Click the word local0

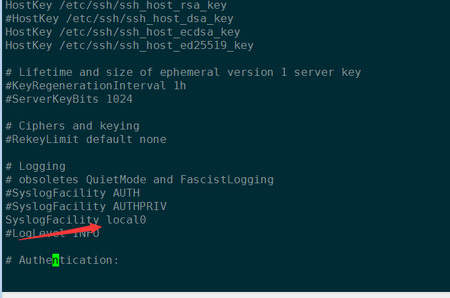point(126,219)
